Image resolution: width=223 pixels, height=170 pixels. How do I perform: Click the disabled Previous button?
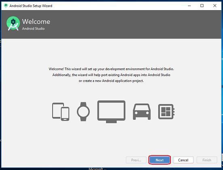(136, 160)
